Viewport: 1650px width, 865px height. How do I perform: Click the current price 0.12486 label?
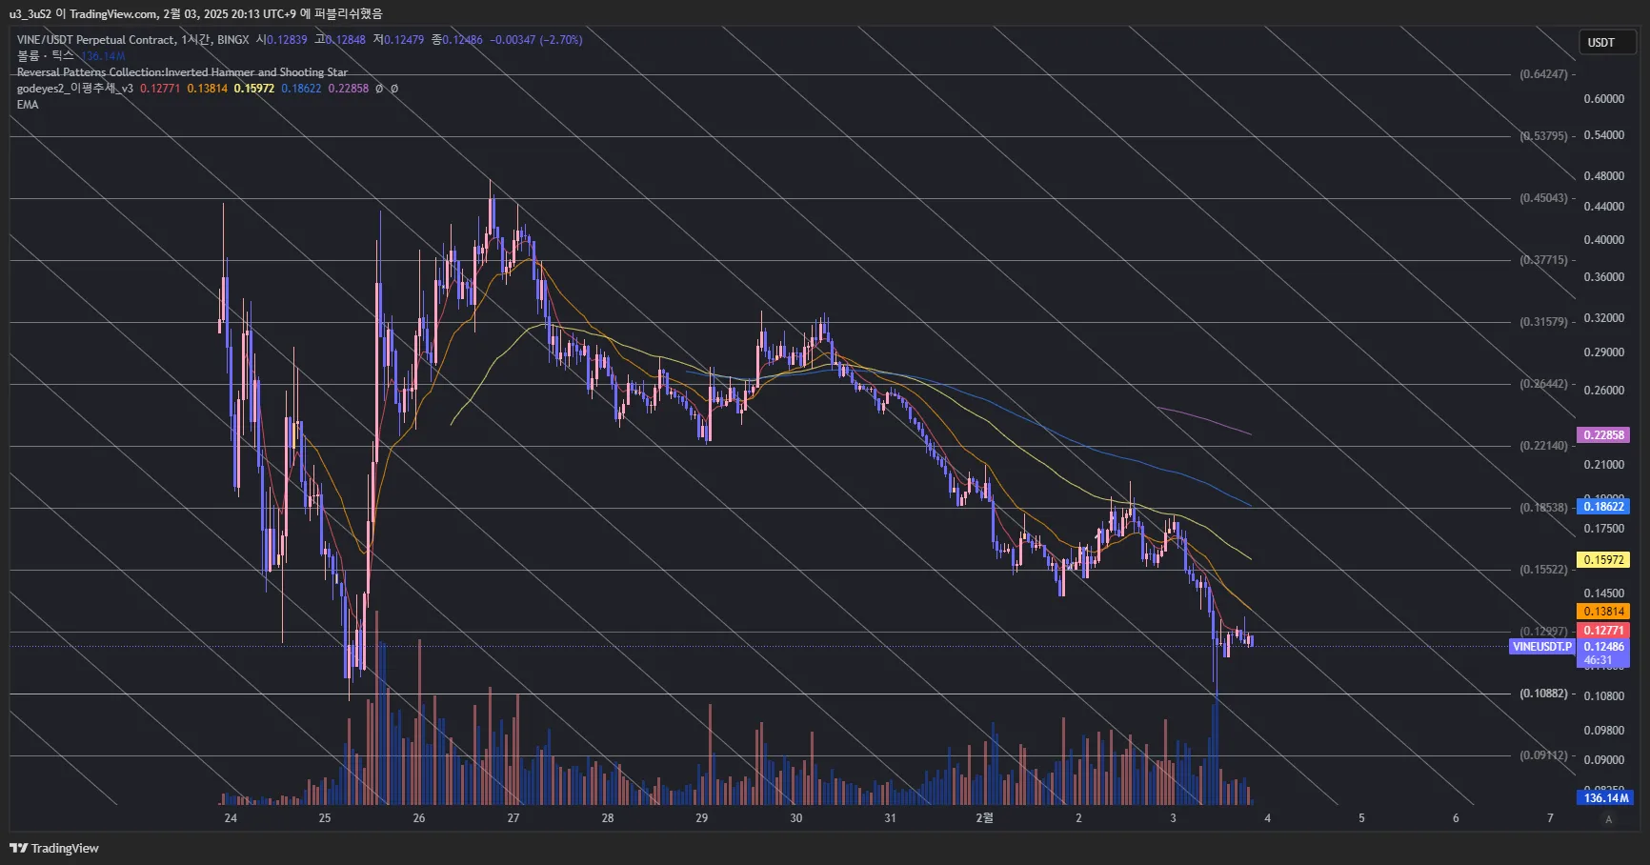click(1604, 647)
